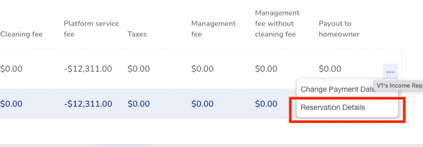Image resolution: width=423 pixels, height=147 pixels.
Task: Open the three-dot row actions menu
Action: [x=390, y=72]
